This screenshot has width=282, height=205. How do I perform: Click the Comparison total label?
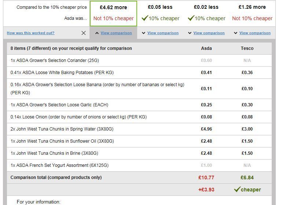[56, 177]
